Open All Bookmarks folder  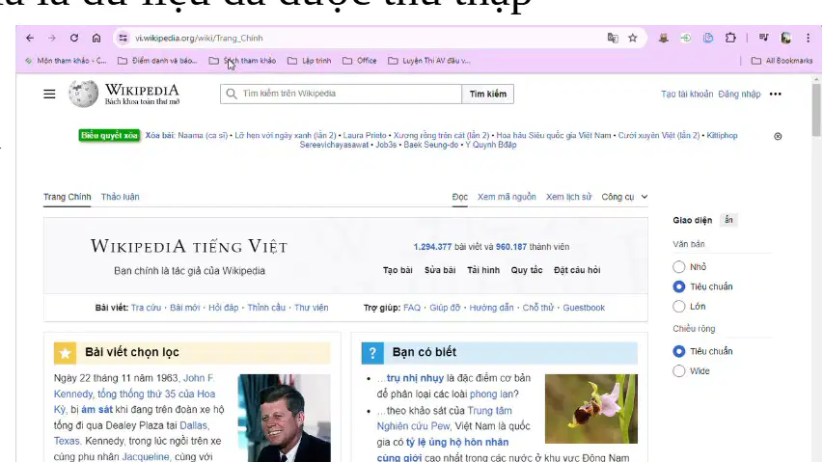pos(782,61)
